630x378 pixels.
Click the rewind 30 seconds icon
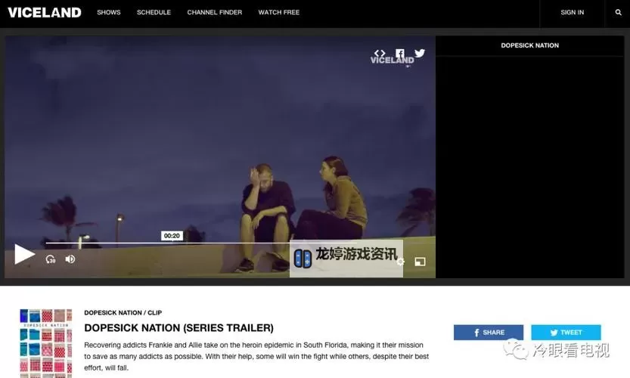pos(51,259)
